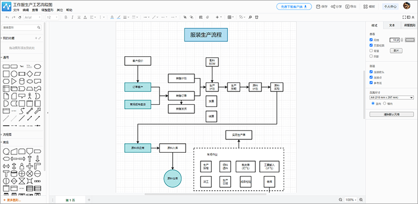
Task: Click the 保存 save button
Action: coord(322,7)
